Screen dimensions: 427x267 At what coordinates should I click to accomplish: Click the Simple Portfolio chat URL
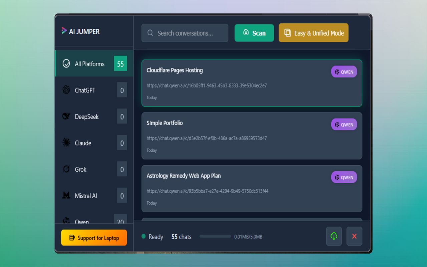[x=206, y=138]
